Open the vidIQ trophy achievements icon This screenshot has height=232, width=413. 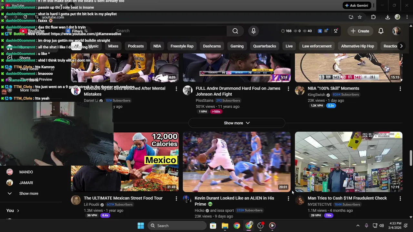pyautogui.click(x=336, y=31)
